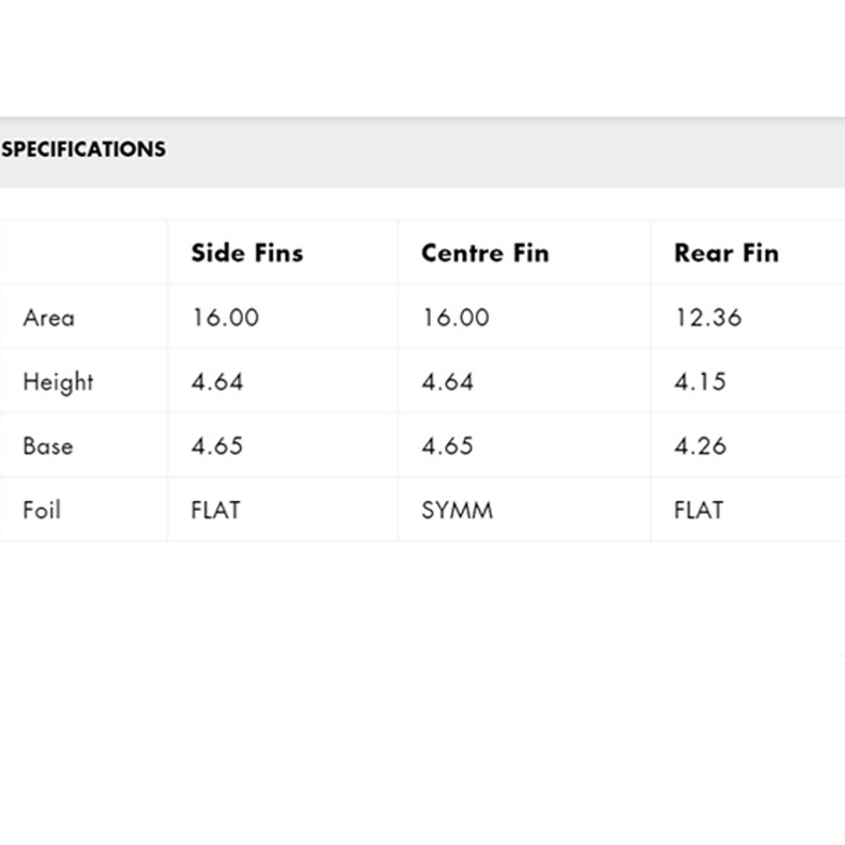Select the Side Fins height value 4.64
Viewport: 845px width, 845px height.
coord(217,382)
